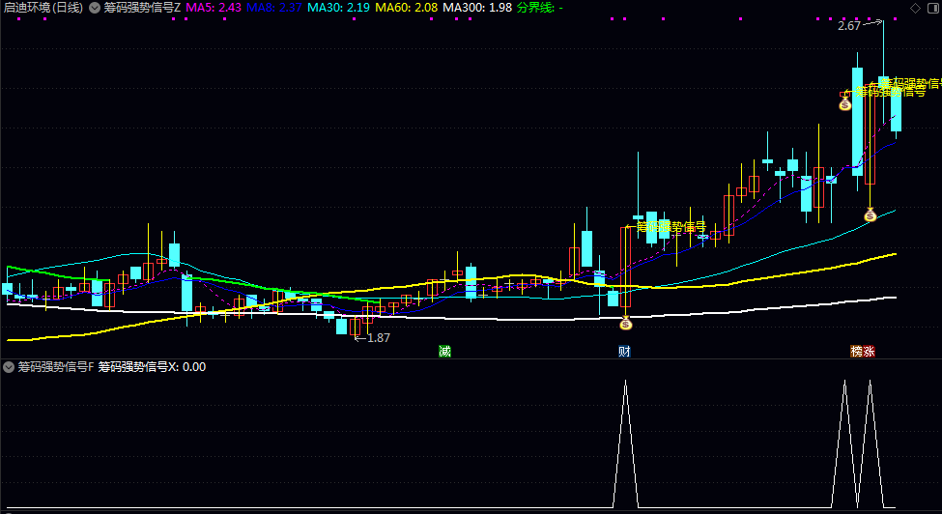Viewport: 942px width, 514px height.
Task: Click the money bag icon on the 30-day average line
Action: coord(870,215)
